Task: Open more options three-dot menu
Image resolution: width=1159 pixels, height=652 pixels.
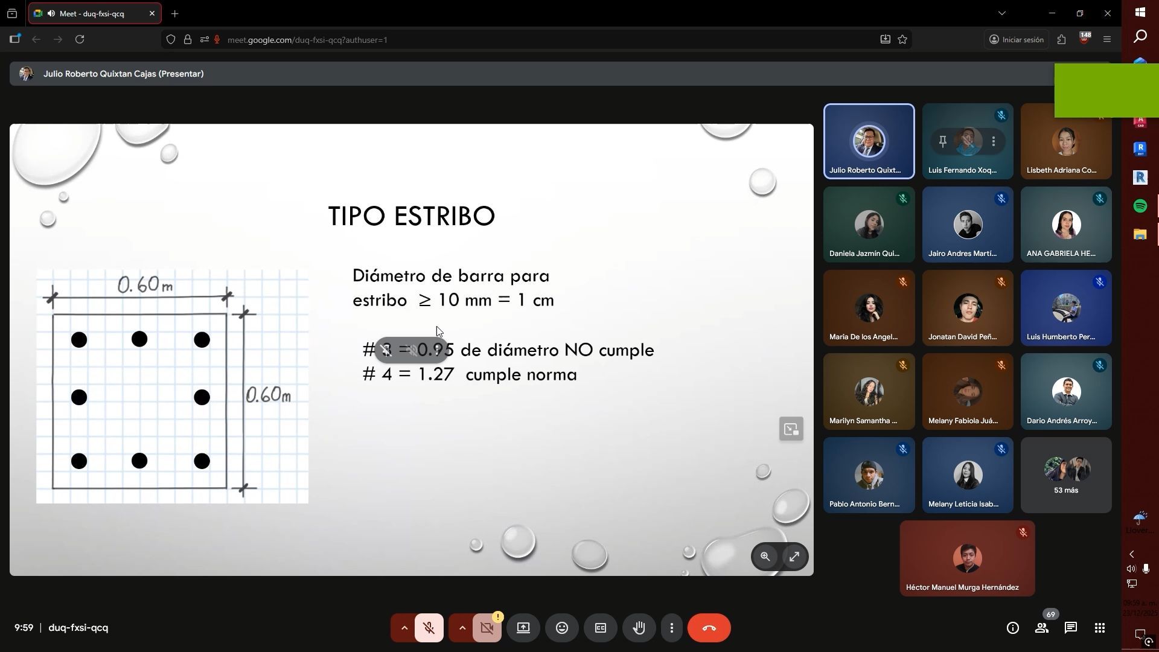Action: tap(672, 628)
